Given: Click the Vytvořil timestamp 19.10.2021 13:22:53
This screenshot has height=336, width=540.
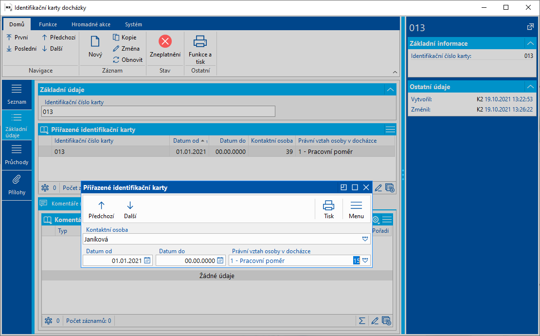Looking at the screenshot, I should click(x=509, y=99).
